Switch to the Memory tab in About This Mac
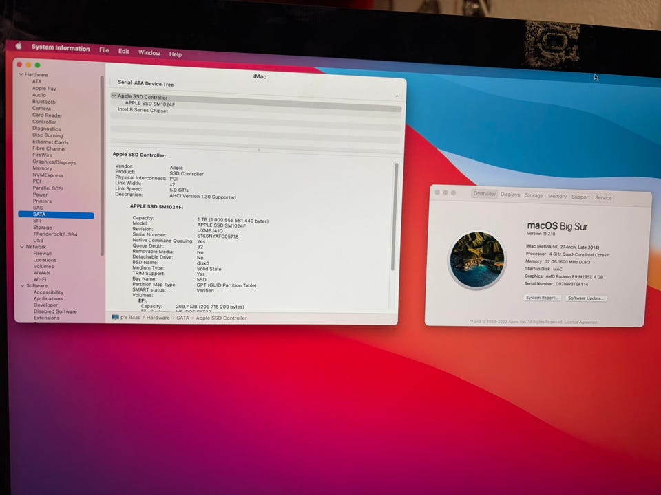Screen dimensions: 661x495 (557, 196)
